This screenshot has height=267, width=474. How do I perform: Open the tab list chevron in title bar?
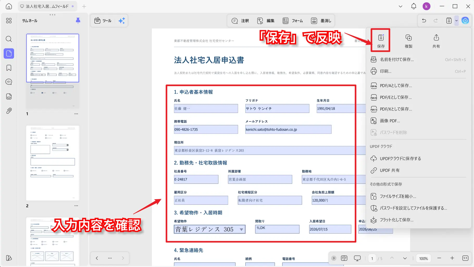[x=401, y=6]
